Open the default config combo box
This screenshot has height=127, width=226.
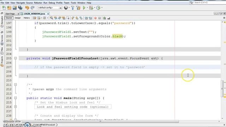click(50, 8)
